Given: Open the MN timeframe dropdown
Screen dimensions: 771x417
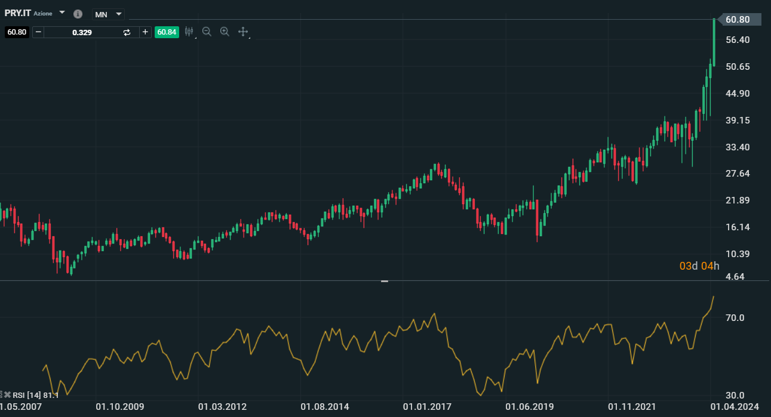Looking at the screenshot, I should coord(108,14).
